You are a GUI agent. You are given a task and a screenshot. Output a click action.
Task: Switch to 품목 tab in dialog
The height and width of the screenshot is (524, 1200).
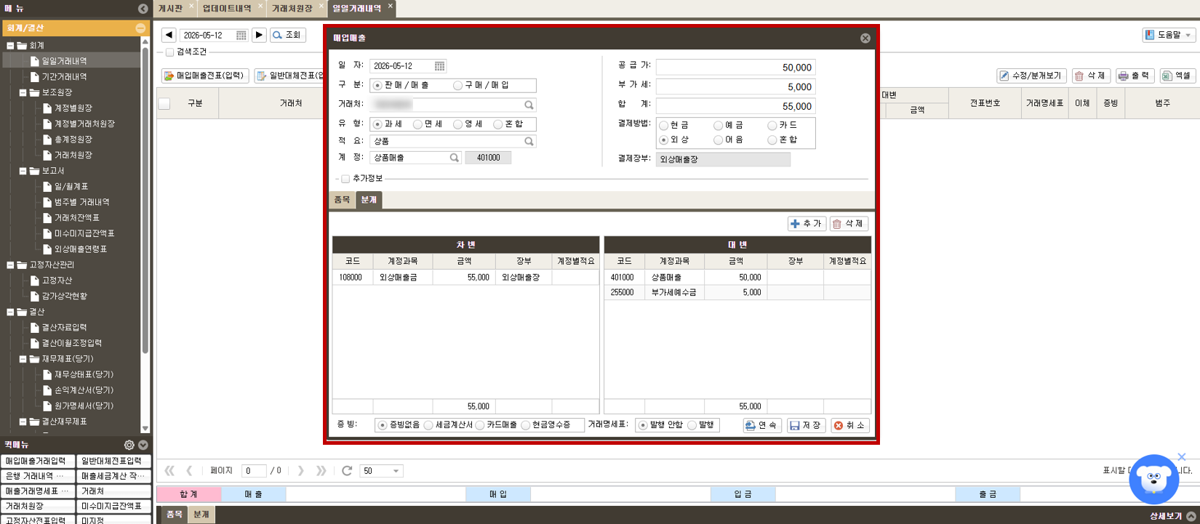tap(342, 200)
